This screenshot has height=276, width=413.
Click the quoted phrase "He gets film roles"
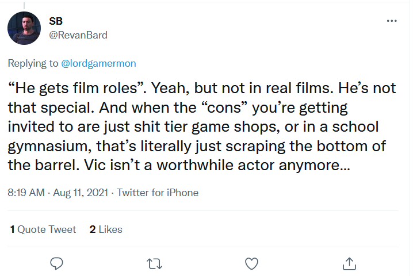[77, 88]
